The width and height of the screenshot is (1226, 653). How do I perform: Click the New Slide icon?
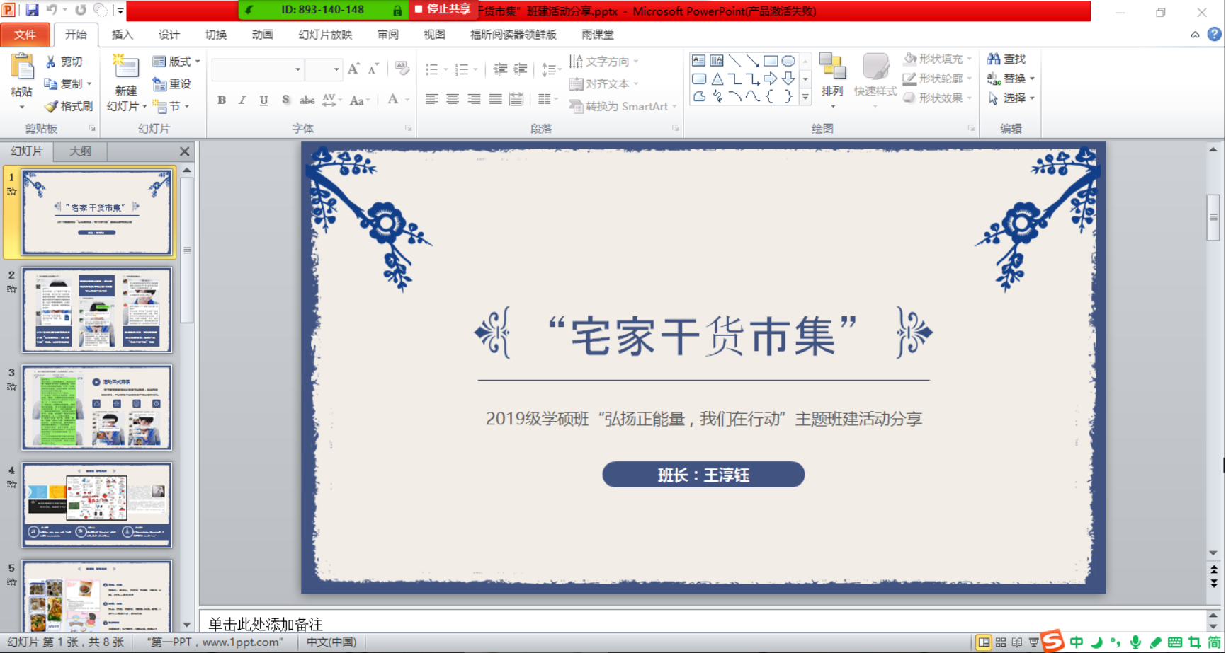pos(125,67)
